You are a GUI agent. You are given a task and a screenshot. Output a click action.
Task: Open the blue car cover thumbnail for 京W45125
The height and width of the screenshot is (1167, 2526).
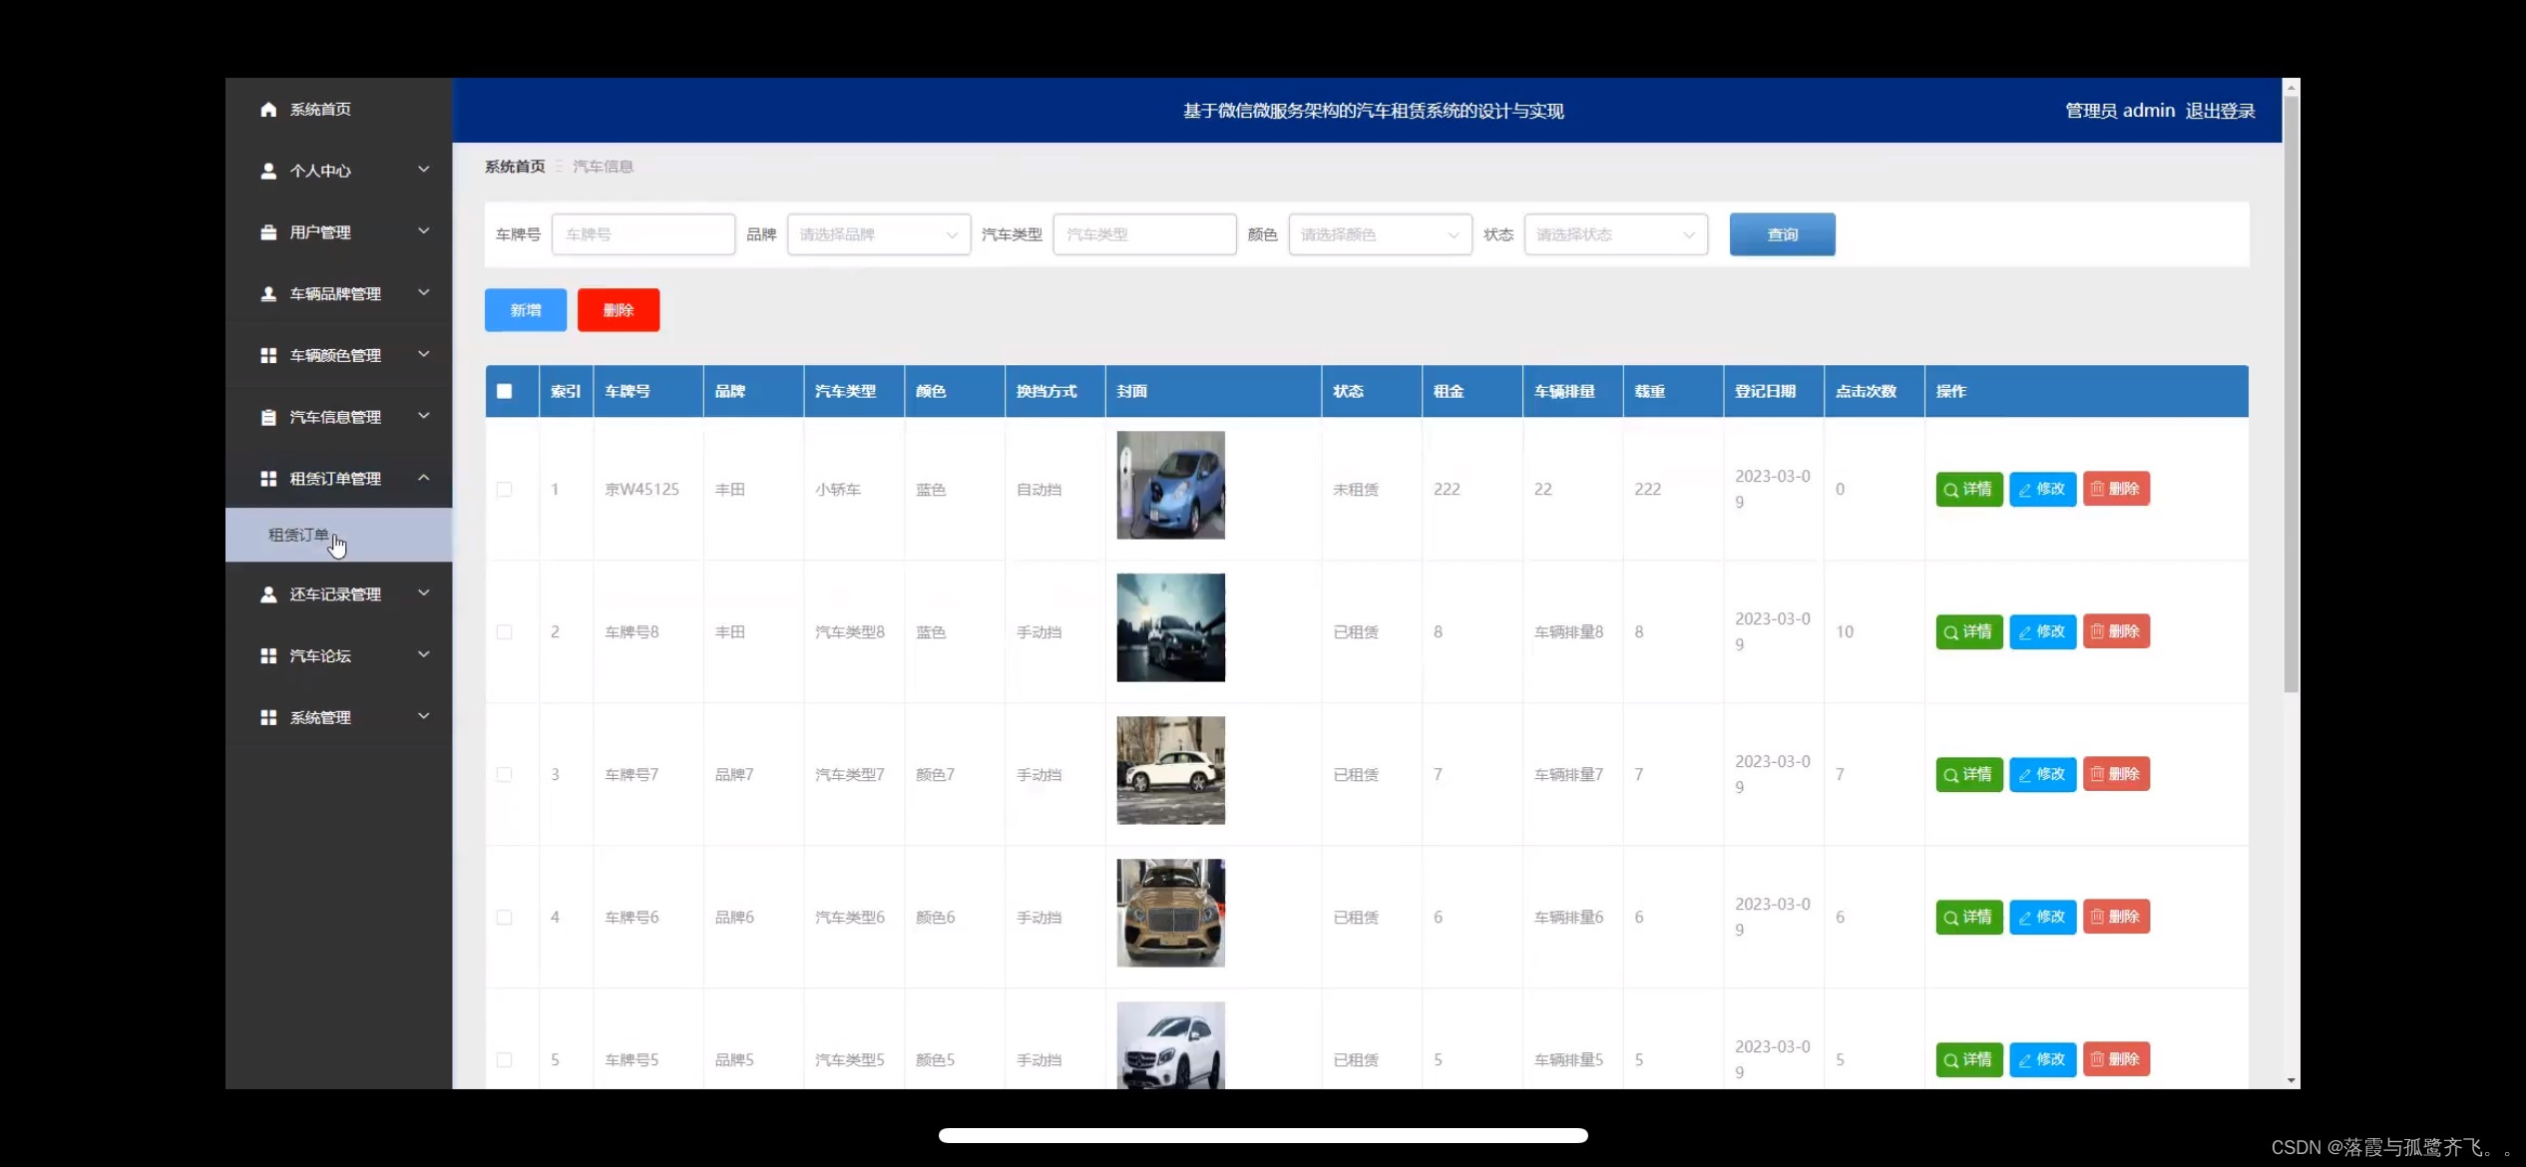(1170, 486)
